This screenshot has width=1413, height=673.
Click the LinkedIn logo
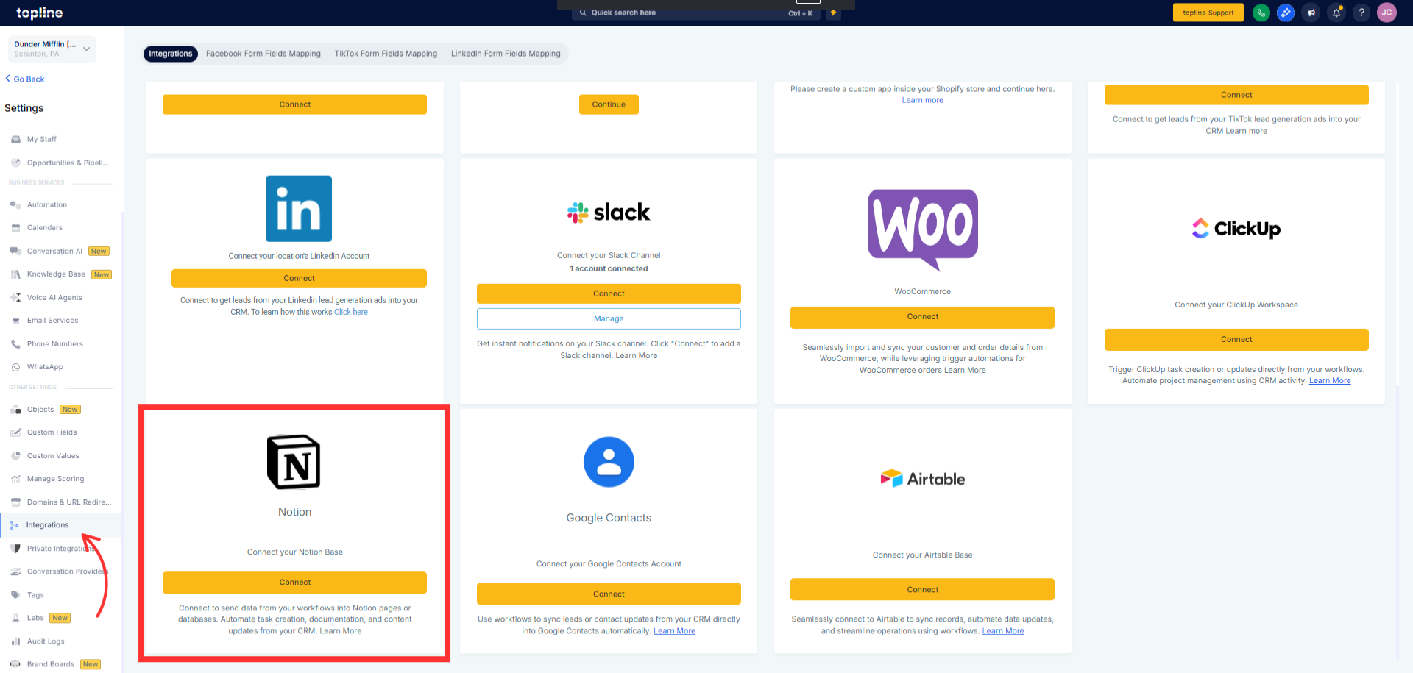pos(299,209)
